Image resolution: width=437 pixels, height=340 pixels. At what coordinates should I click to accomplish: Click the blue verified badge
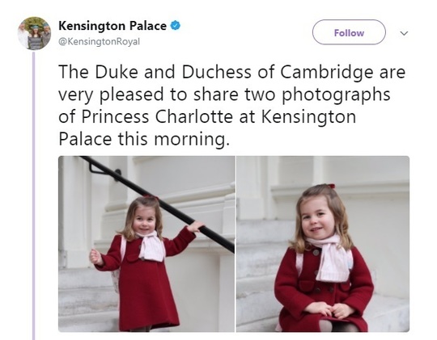[176, 26]
